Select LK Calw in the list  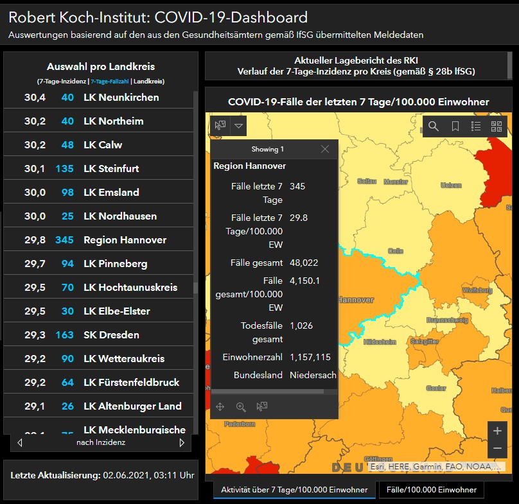tap(99, 145)
